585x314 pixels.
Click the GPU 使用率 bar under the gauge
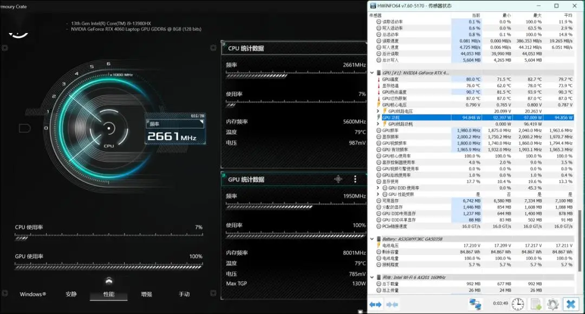coord(109,266)
